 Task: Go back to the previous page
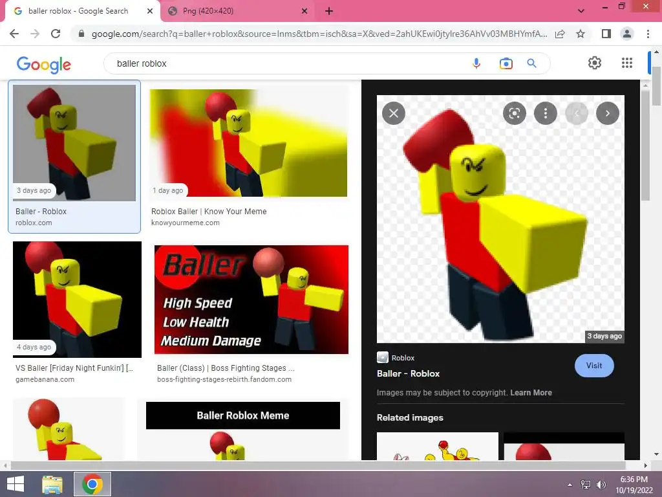tap(14, 34)
